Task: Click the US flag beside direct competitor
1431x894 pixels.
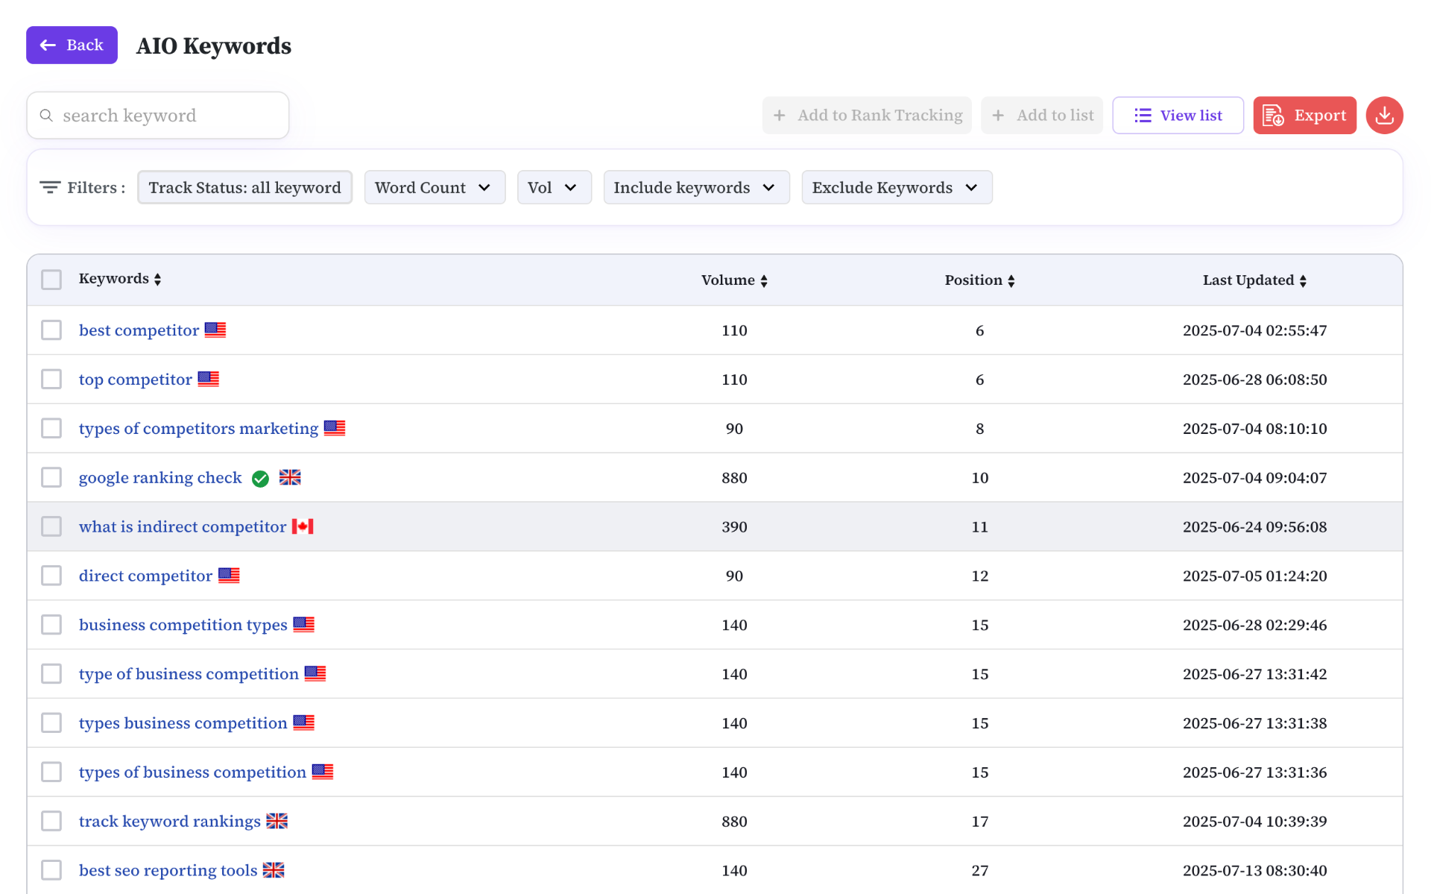Action: [x=229, y=576]
